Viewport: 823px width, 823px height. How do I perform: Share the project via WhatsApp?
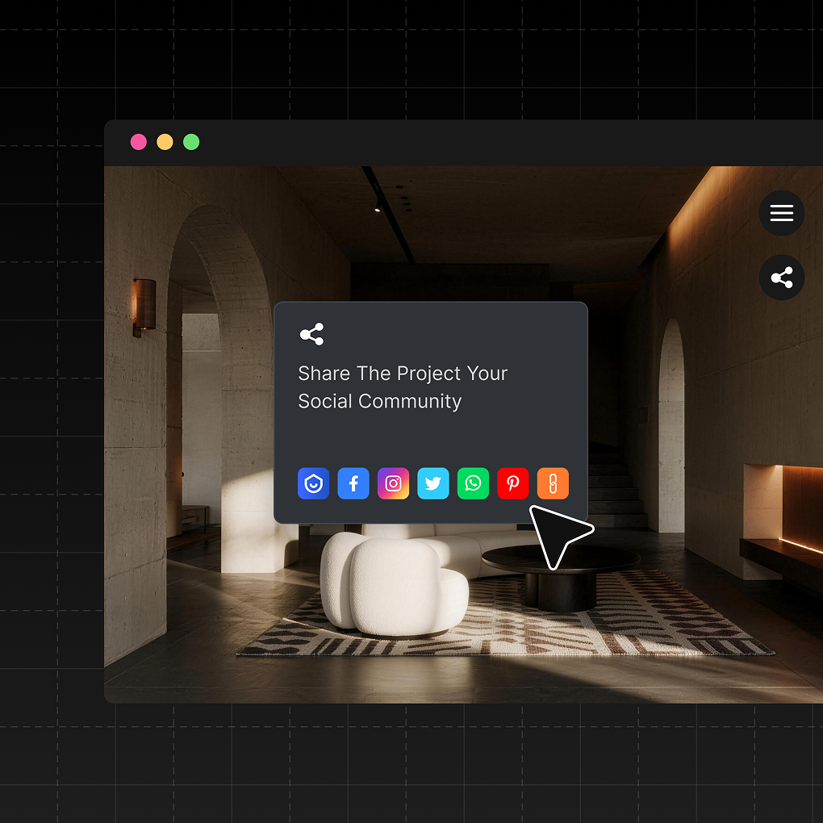[473, 483]
